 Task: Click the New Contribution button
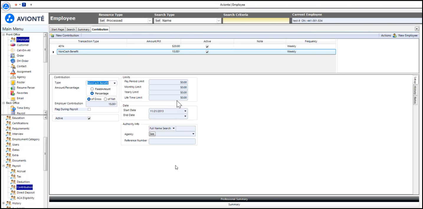[65, 35]
